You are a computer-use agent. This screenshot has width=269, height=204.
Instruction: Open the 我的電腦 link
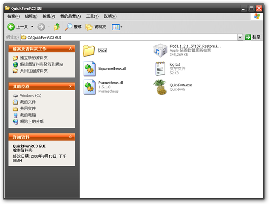click(x=28, y=115)
